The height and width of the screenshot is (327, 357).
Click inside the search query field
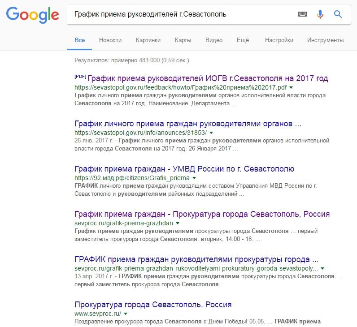click(182, 14)
